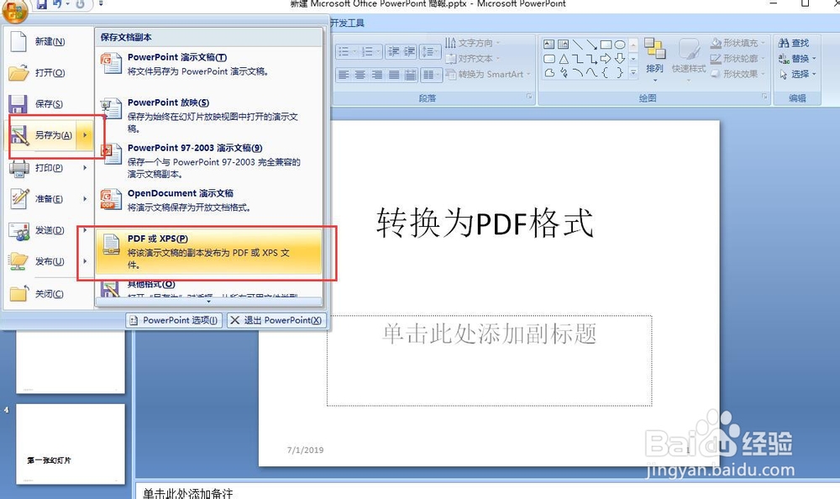
Task: Open 绘图 group dialog launcher
Action: [764, 97]
